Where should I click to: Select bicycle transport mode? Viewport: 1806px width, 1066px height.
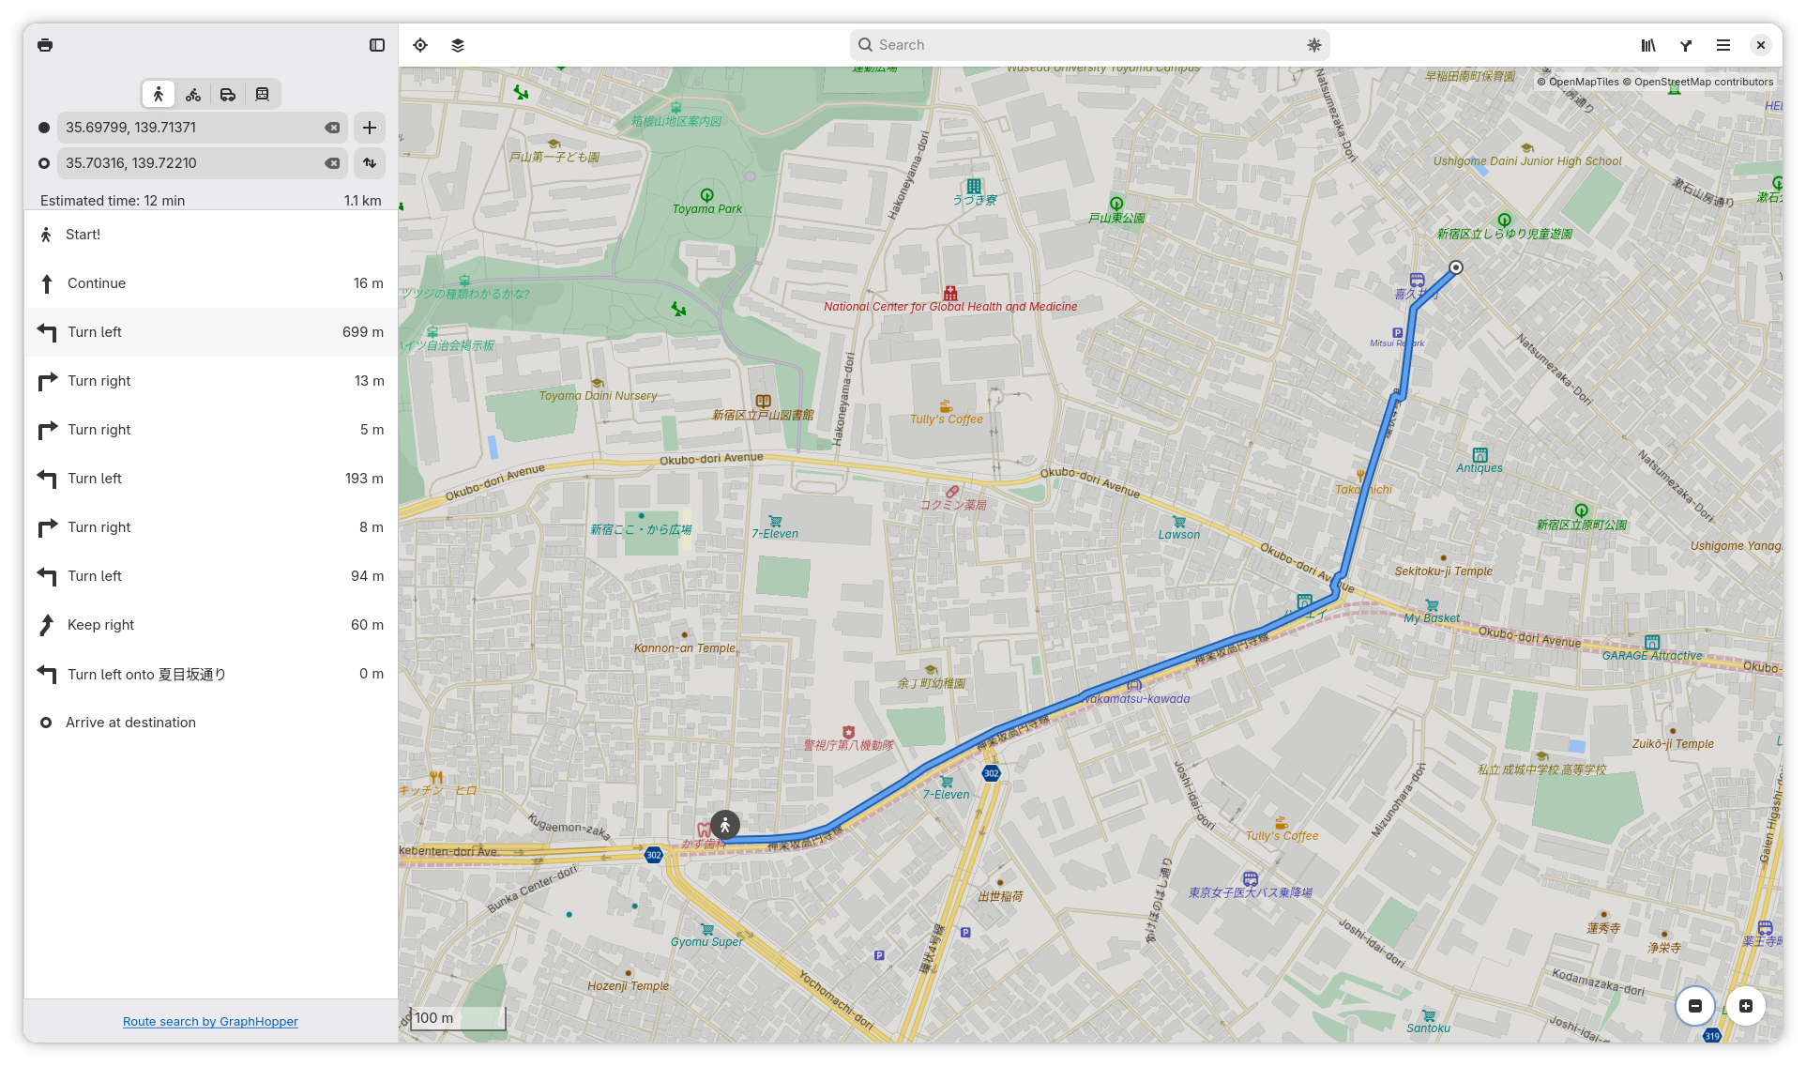point(193,94)
